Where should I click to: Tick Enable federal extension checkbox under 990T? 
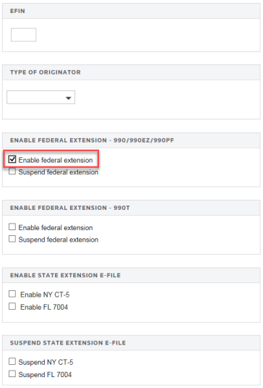pyautogui.click(x=12, y=227)
